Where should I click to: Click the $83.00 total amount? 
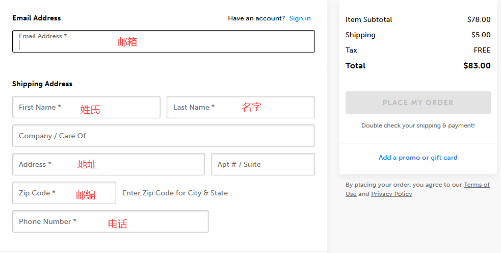[x=477, y=65]
